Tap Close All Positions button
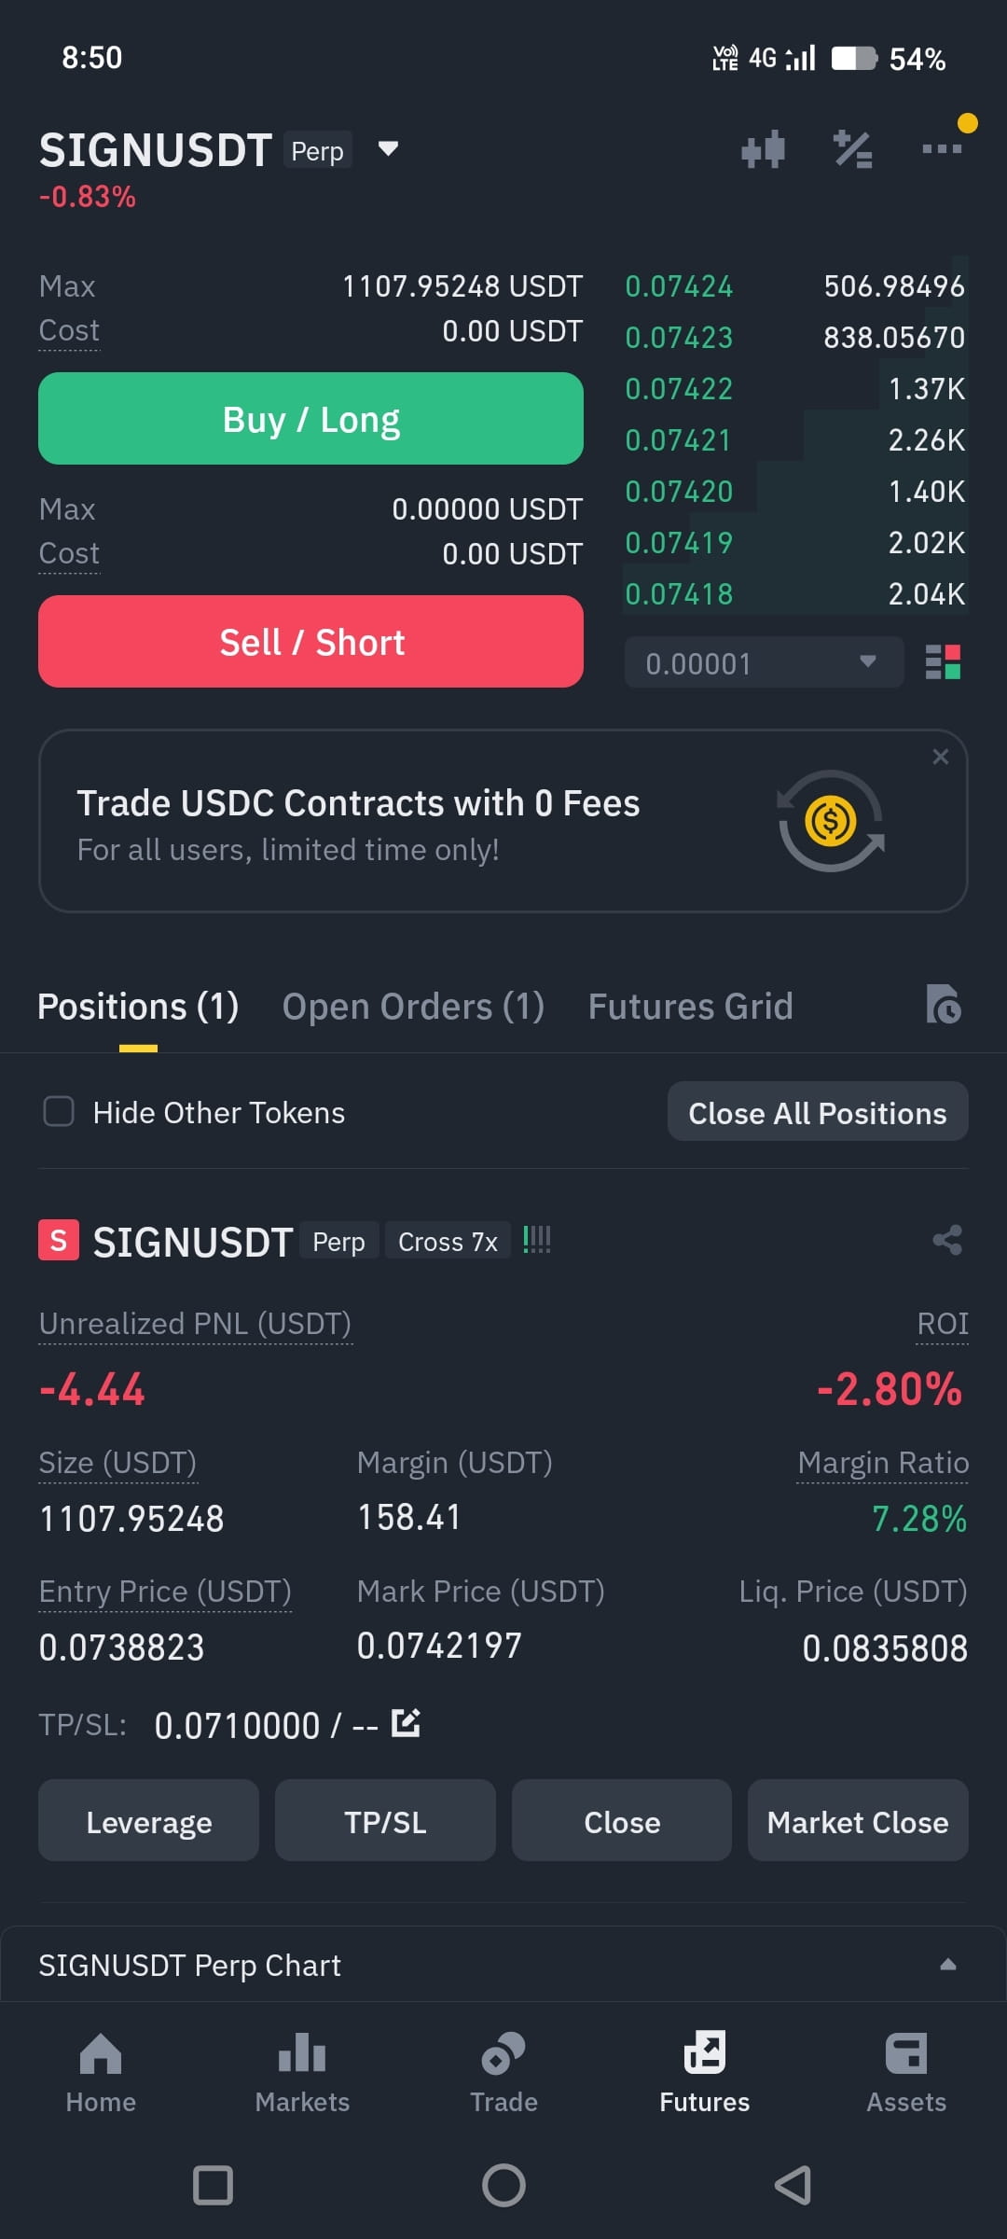This screenshot has width=1007, height=2239. pyautogui.click(x=818, y=1111)
